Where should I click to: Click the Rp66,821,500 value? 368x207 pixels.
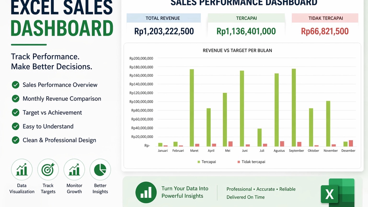[325, 31]
